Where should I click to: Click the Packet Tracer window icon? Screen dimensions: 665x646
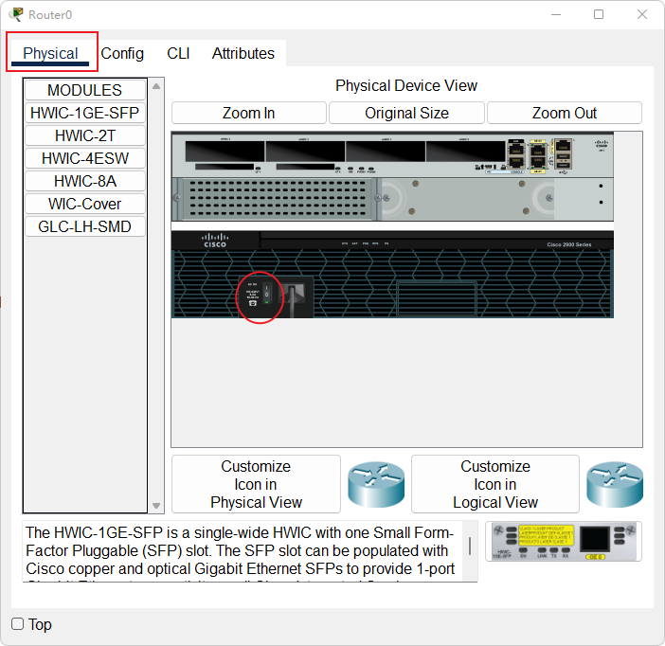click(x=16, y=14)
